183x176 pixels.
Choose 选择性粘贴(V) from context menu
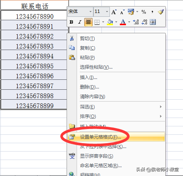pos(116,67)
